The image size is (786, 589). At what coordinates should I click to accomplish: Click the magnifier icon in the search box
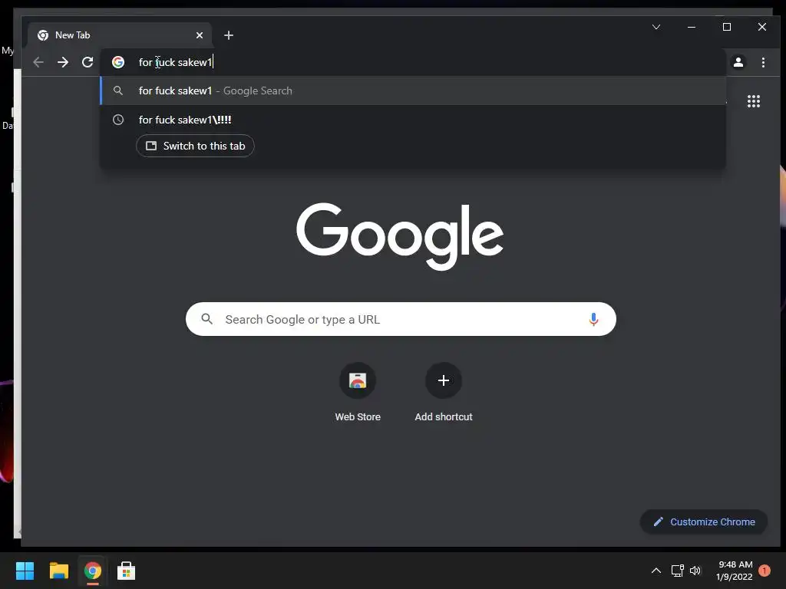coord(206,318)
